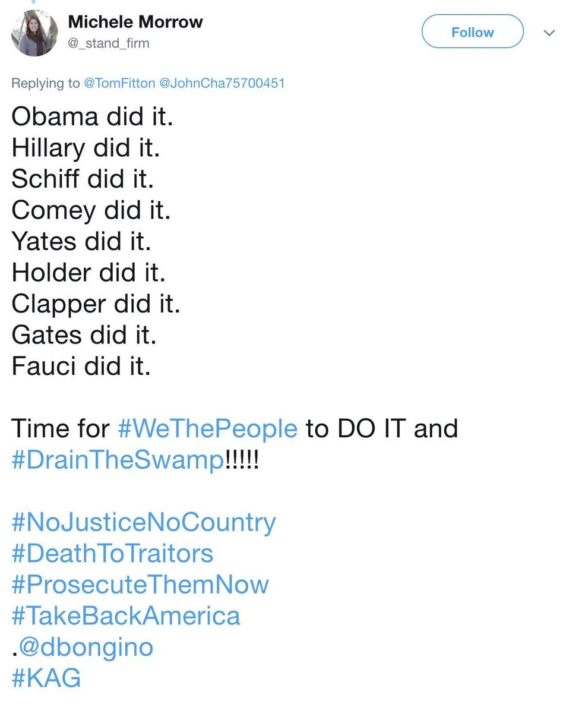Viewport: 582px width, 704px height.
Task: Expand the tweet options chevron
Action: point(549,33)
